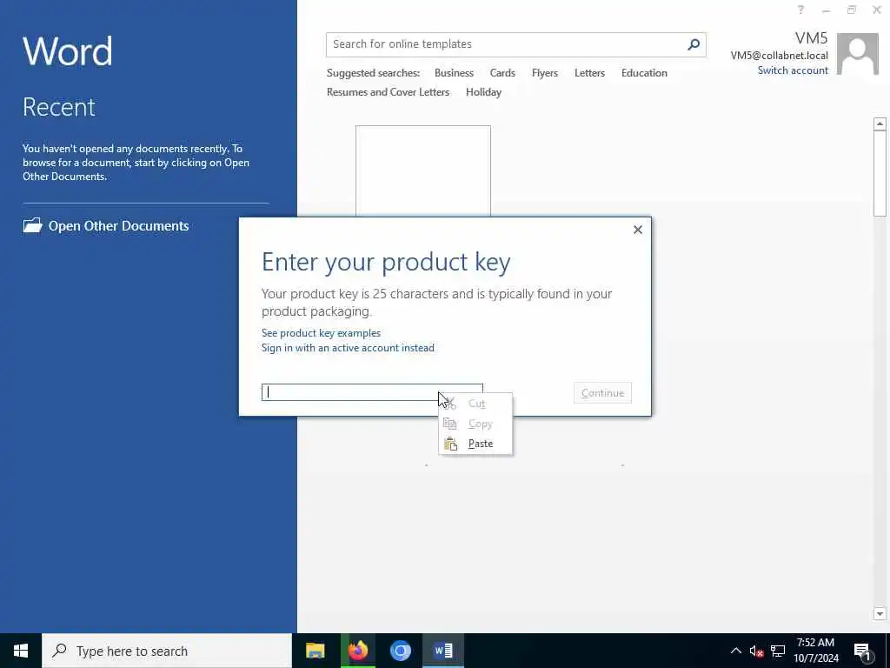Click the Continue button
The width and height of the screenshot is (890, 668).
click(602, 392)
